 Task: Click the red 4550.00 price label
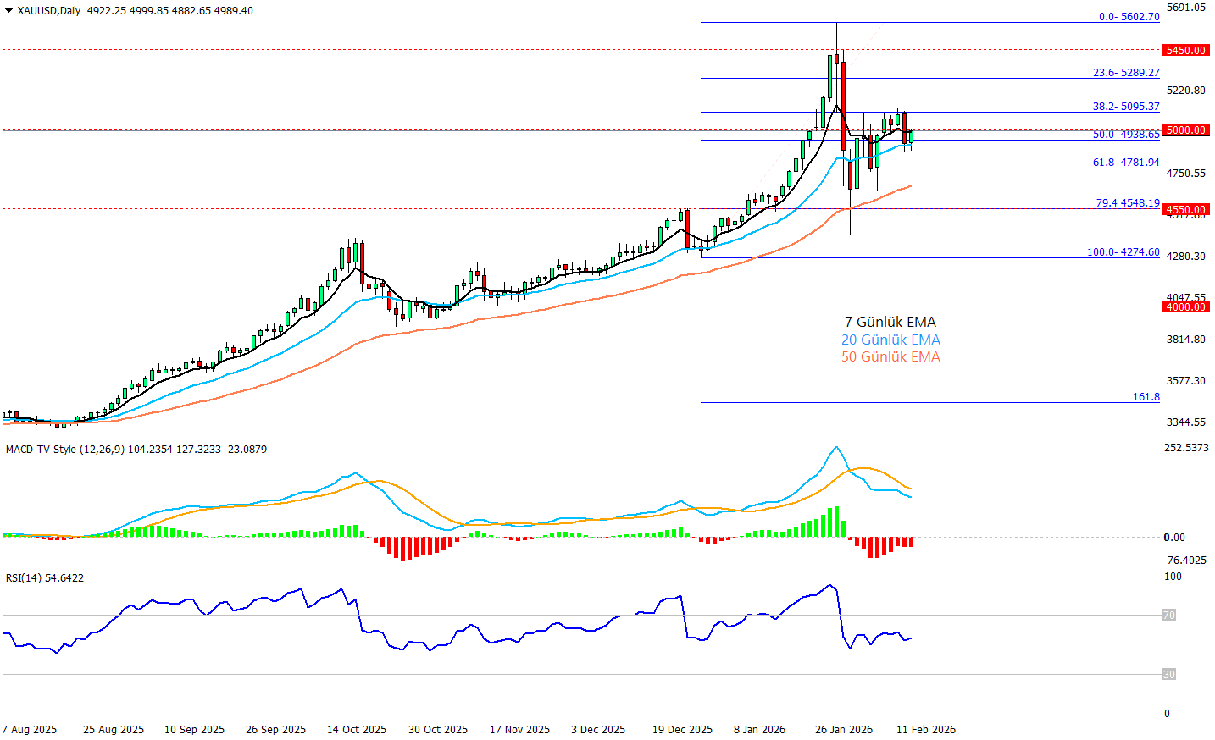(x=1185, y=210)
